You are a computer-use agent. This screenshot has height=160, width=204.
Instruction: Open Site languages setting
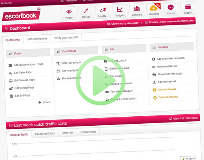tap(70, 71)
